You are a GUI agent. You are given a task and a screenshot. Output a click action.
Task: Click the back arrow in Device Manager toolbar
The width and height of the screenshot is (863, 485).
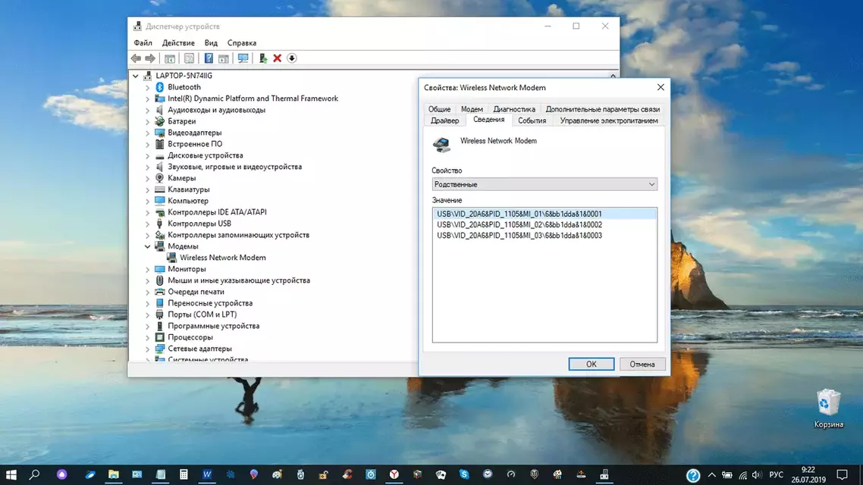click(137, 58)
